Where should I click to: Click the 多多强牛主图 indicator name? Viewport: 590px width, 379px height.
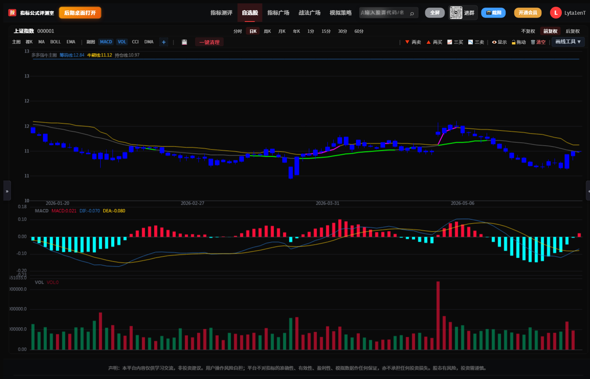(x=44, y=55)
